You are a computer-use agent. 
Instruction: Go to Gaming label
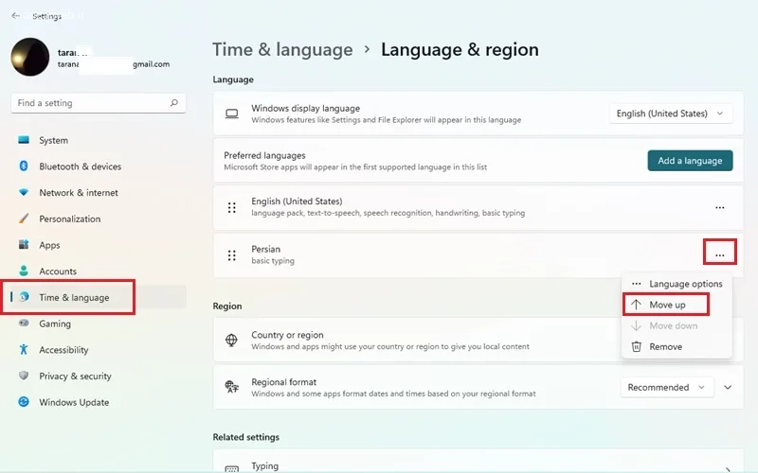(55, 324)
